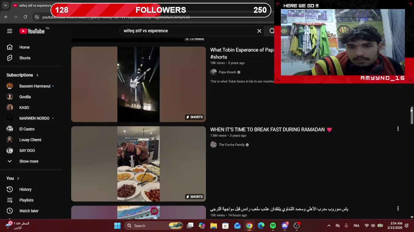Open The Furrha Family channel name
414x232 pixels.
coord(232,145)
